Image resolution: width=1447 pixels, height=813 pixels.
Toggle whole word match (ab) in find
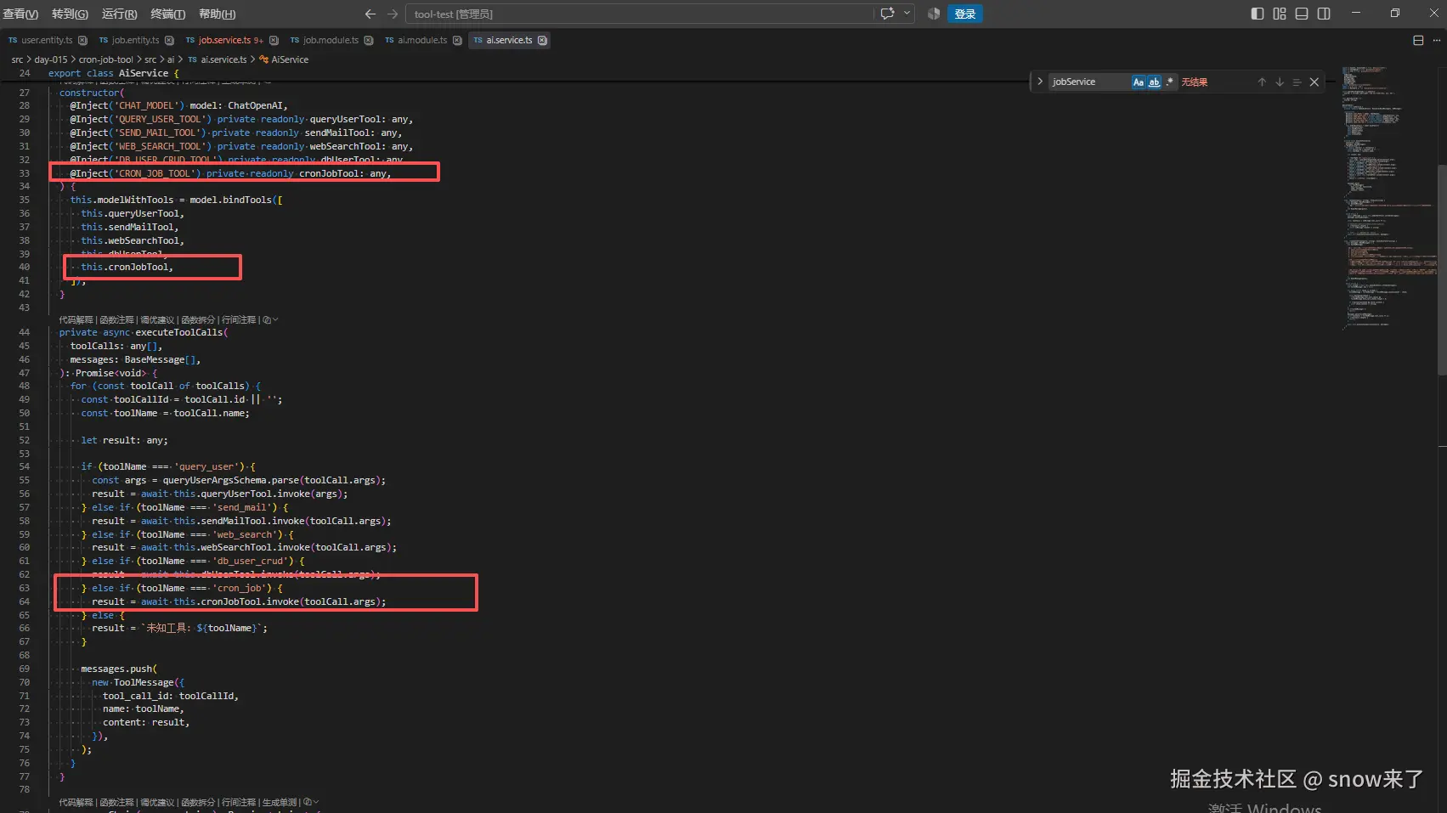pyautogui.click(x=1154, y=82)
